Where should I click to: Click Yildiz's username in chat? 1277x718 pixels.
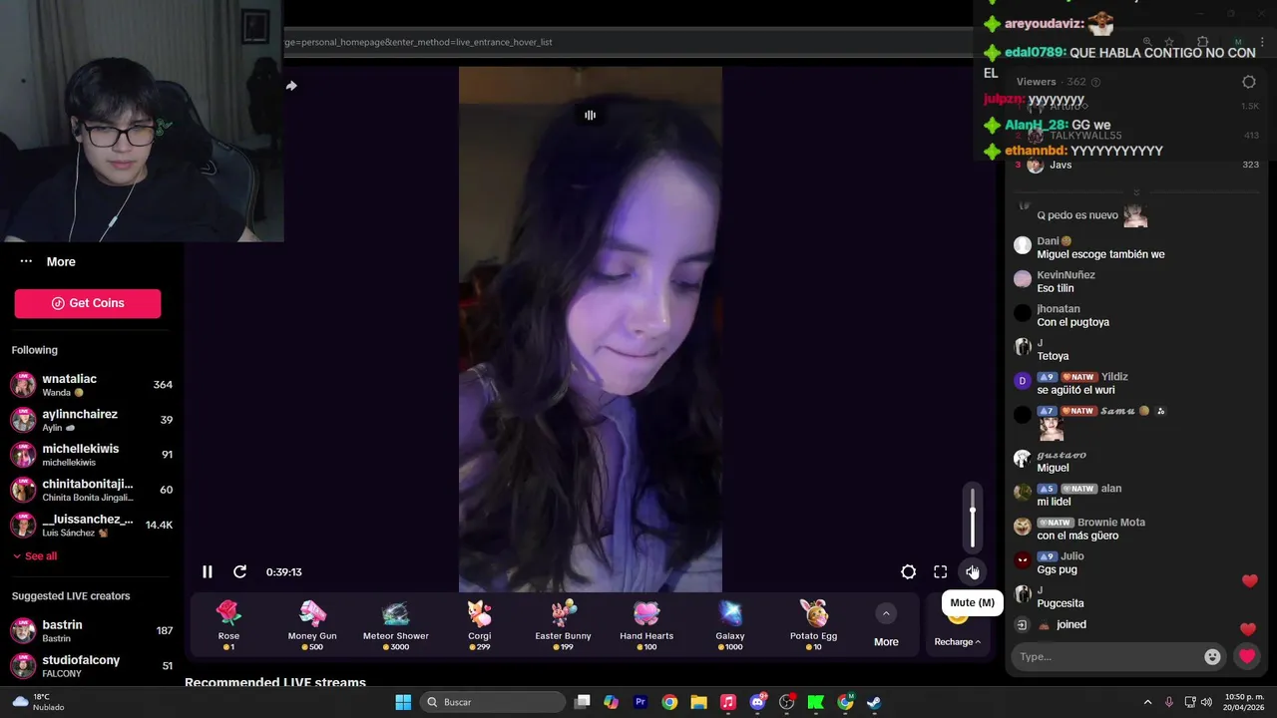coord(1114,377)
